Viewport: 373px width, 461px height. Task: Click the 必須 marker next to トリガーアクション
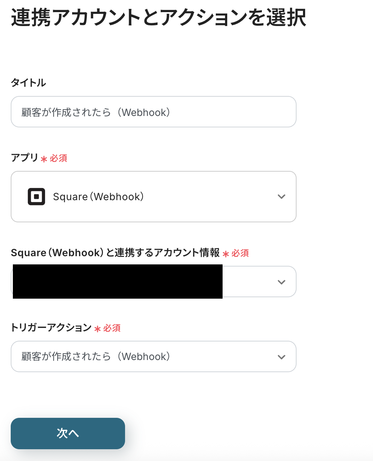coord(112,328)
